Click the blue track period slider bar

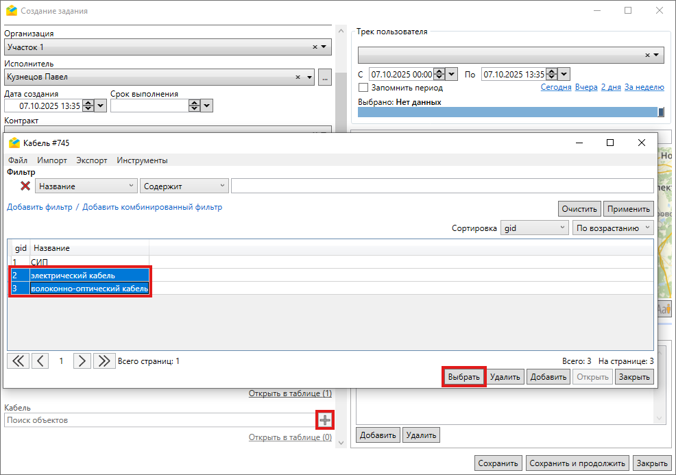507,112
